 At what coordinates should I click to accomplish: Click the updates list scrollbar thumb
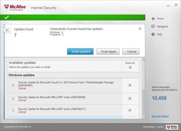pos(143,75)
